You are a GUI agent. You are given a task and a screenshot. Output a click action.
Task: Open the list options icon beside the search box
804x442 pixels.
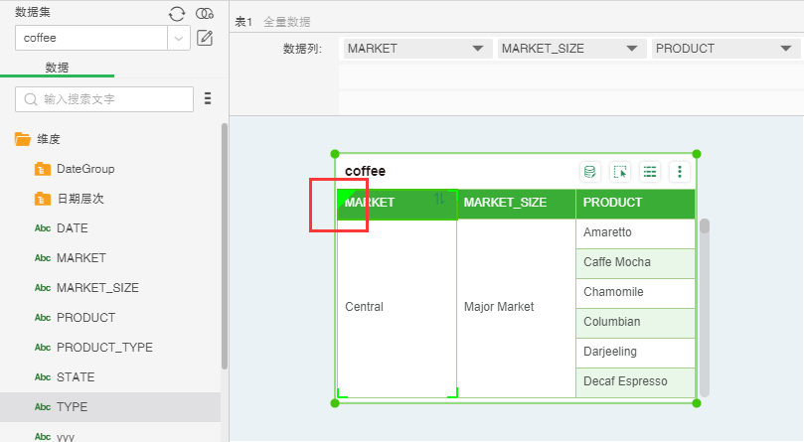point(208,98)
